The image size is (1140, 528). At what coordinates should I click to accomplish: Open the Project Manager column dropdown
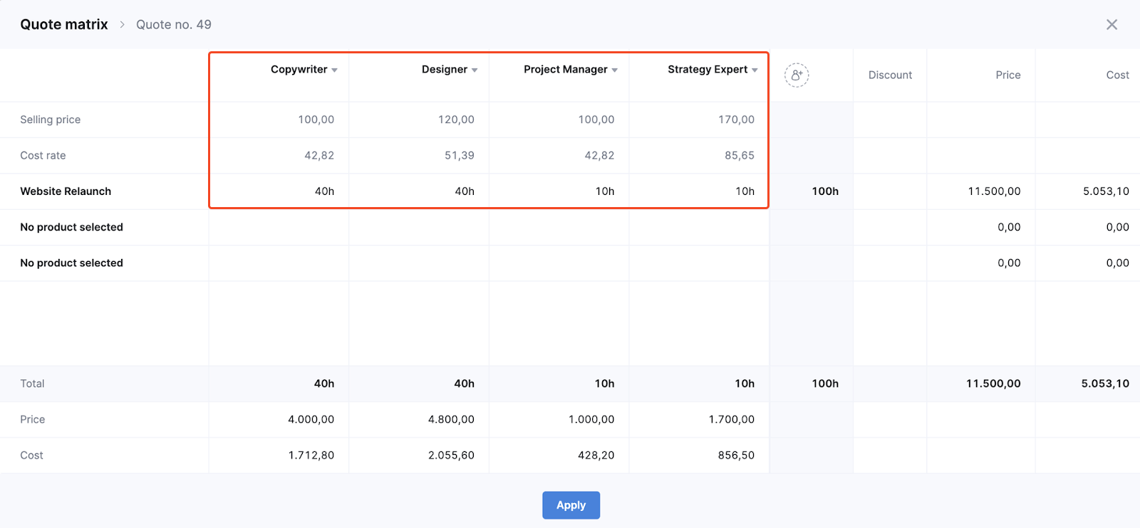615,70
